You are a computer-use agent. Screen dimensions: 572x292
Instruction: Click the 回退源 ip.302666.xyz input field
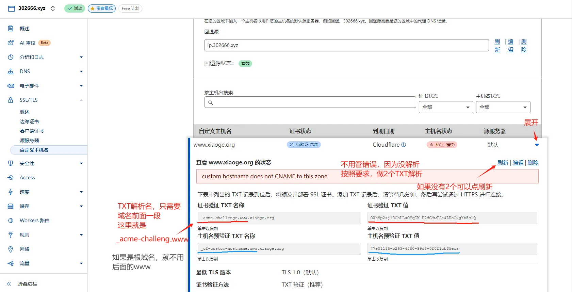coord(346,45)
